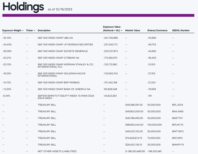Click SEDOL number BMWPY15
The height and width of the screenshot is (154, 198).
coord(178,145)
